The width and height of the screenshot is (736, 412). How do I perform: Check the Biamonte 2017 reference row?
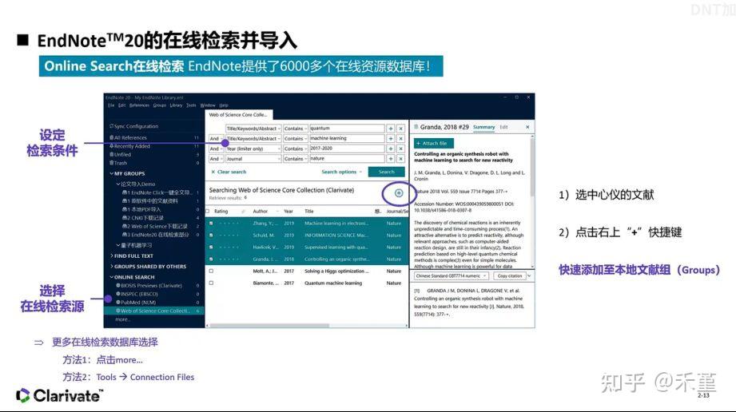pyautogui.click(x=211, y=283)
